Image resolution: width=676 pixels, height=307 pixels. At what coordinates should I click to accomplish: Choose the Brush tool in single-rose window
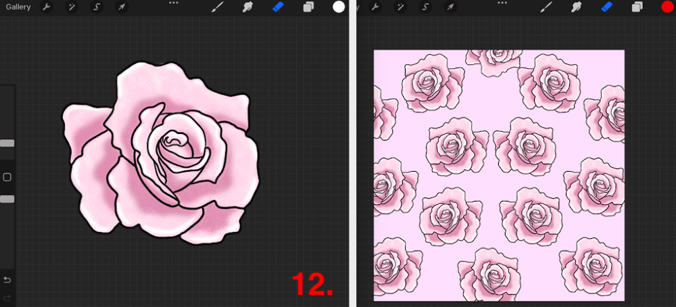coord(218,7)
